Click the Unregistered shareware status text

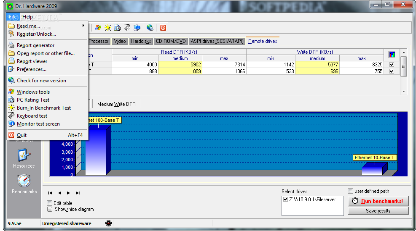67,223
